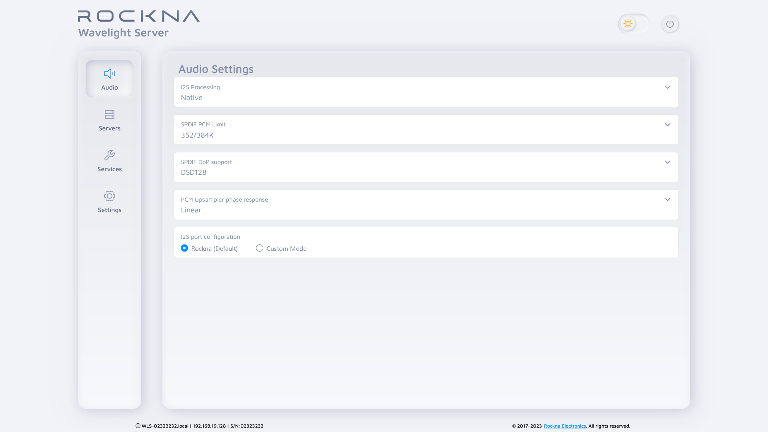Toggle the light/dark mode sun icon
768x432 pixels.
coord(628,24)
